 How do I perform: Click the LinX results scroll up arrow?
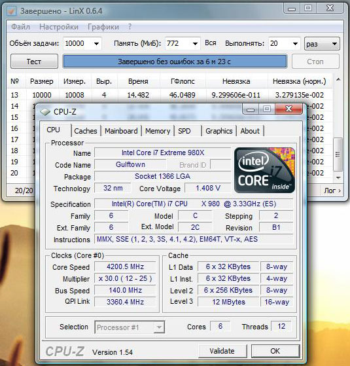coord(338,80)
